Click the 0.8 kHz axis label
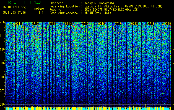Screen dimensions: 174x110 pyautogui.click(x=2, y=77)
